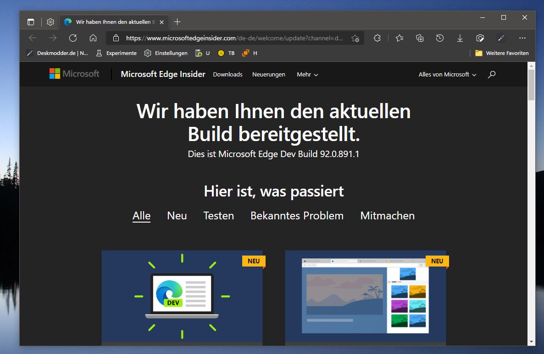Go to the home page icon
This screenshot has height=354, width=544.
coord(93,38)
